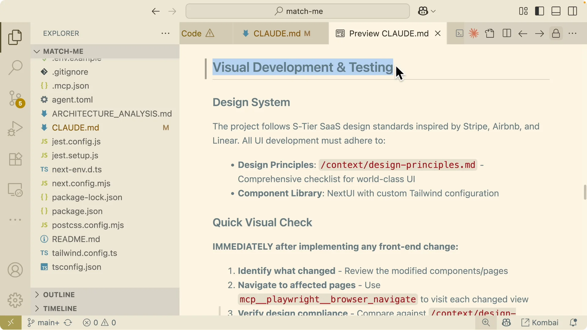Open the Explorer view in activity bar
The image size is (587, 330).
click(15, 37)
